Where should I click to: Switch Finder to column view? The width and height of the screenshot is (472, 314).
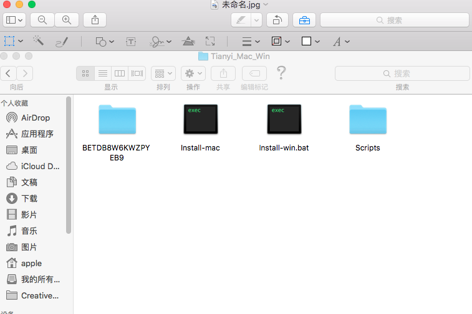tap(120, 73)
